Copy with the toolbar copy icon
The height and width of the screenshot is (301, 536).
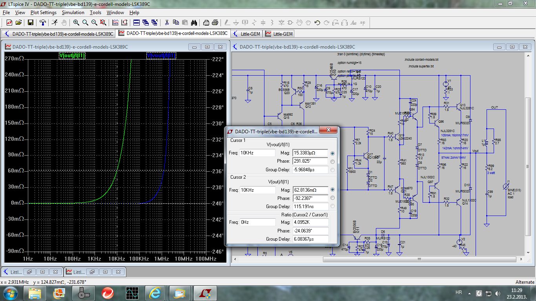(x=176, y=22)
